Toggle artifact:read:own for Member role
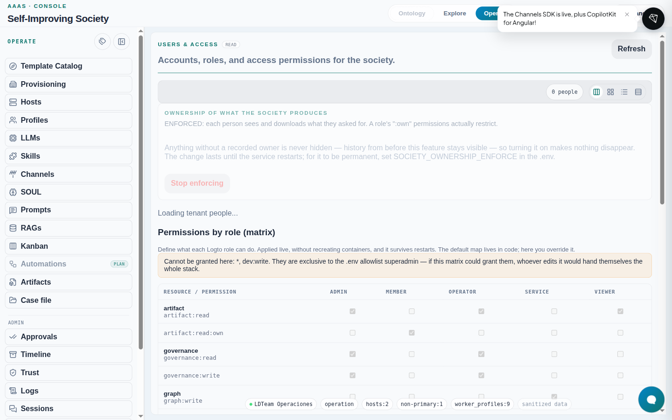672x420 pixels. [x=412, y=333]
